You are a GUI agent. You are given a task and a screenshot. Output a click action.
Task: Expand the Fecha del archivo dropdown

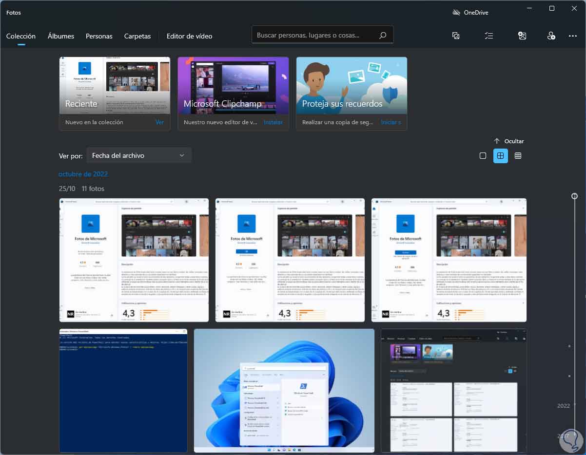139,155
